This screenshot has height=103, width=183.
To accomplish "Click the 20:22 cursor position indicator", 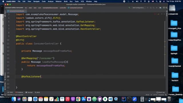I will coord(148,95).
